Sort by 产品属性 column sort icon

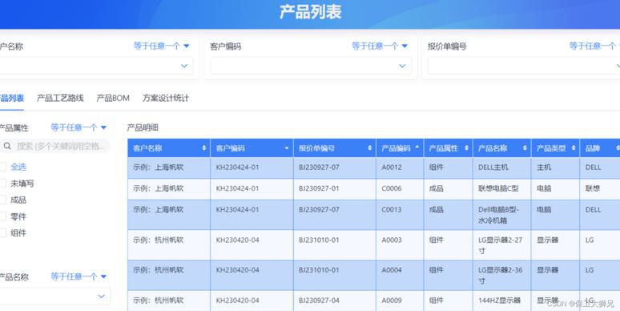(466, 148)
